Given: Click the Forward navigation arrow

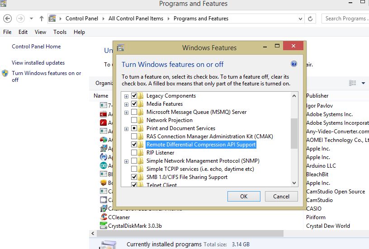Looking at the screenshot, I should click(20, 19).
